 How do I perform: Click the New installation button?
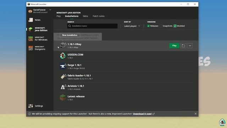(70, 35)
